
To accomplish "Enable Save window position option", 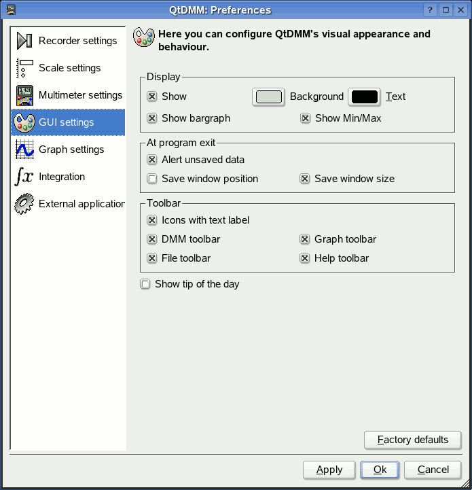I will [x=152, y=179].
